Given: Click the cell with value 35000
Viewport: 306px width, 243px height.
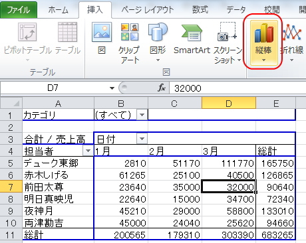Looking at the screenshot, I should pyautogui.click(x=175, y=187).
